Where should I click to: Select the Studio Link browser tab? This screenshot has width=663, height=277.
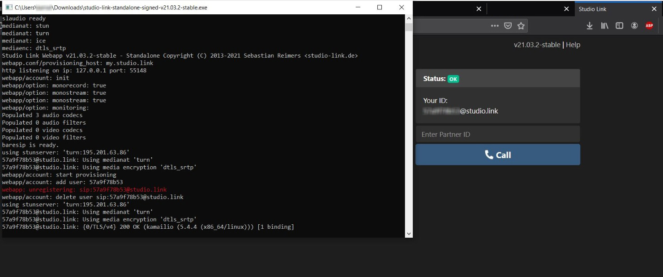(618, 9)
